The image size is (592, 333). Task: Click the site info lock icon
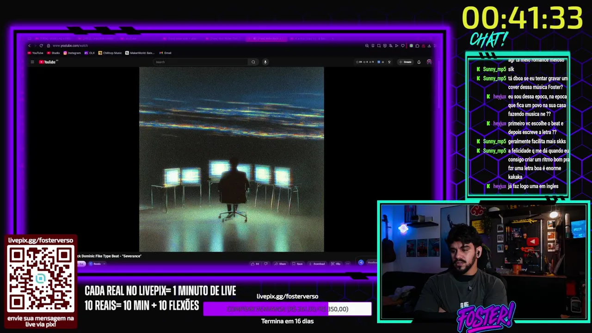coord(48,46)
